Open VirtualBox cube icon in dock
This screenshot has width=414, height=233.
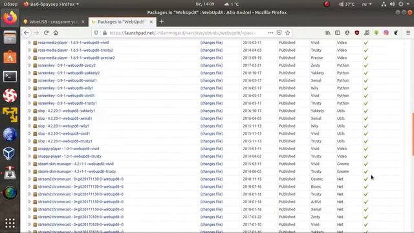[x=9, y=153]
